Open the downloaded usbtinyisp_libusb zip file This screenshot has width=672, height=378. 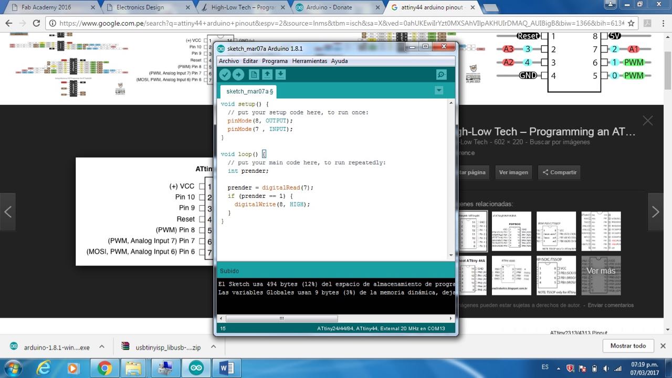point(161,347)
